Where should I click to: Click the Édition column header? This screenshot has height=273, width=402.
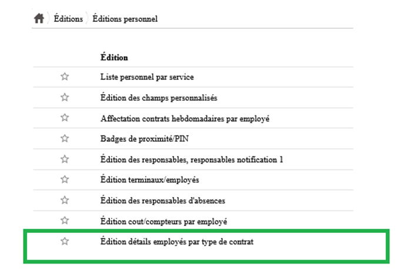pos(115,58)
